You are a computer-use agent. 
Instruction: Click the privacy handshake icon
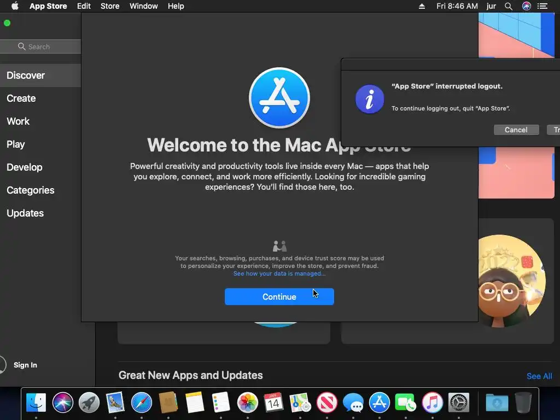point(279,246)
